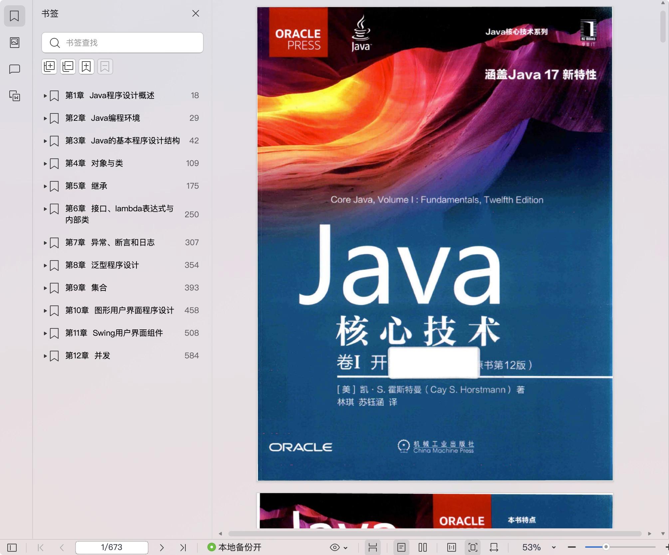Click the bookmark icon beside 第12章 并发
The width and height of the screenshot is (669, 555).
[x=54, y=356]
